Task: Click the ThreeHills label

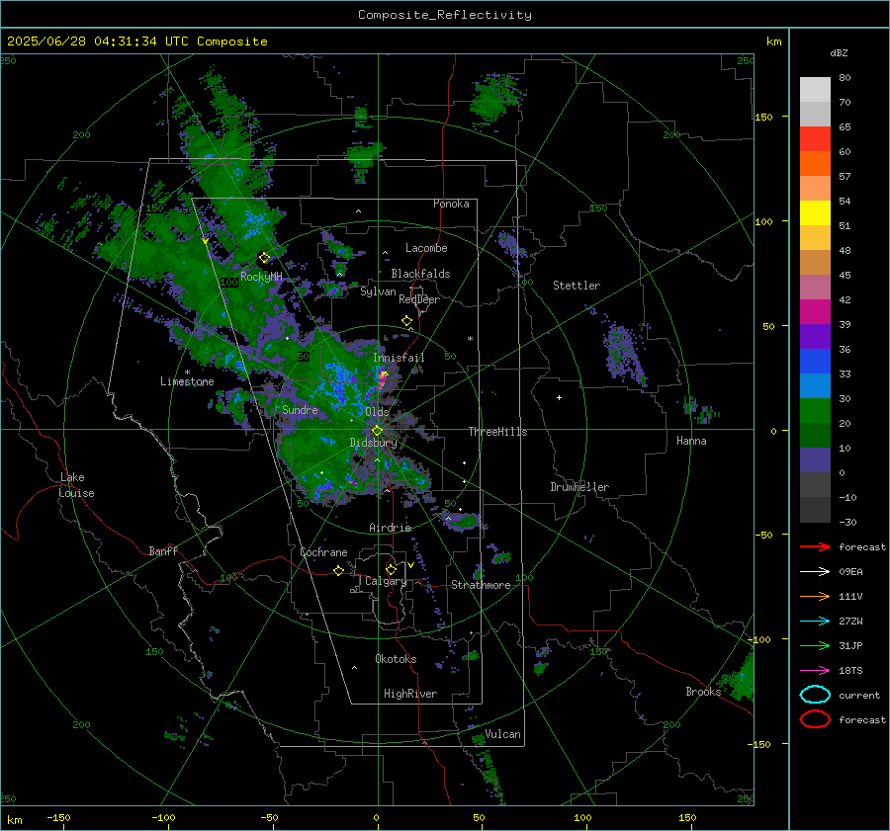Action: [497, 432]
